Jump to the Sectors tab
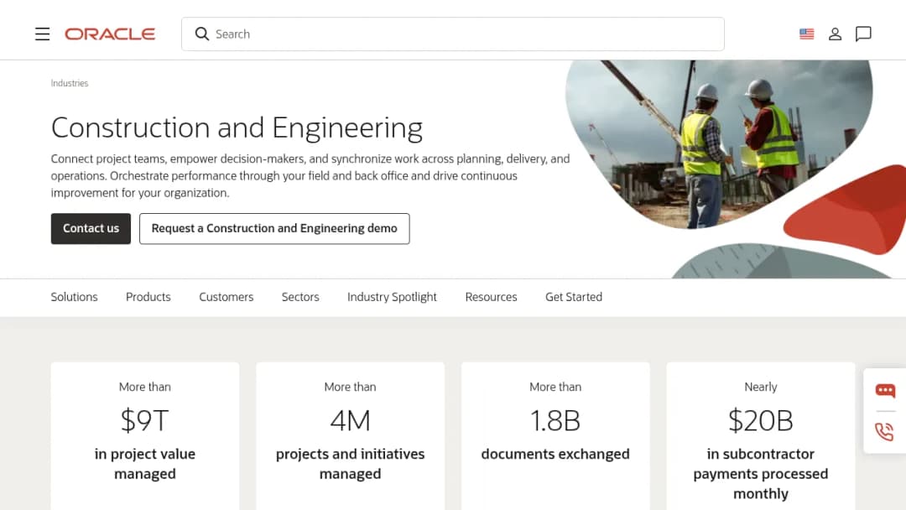 pos(299,297)
